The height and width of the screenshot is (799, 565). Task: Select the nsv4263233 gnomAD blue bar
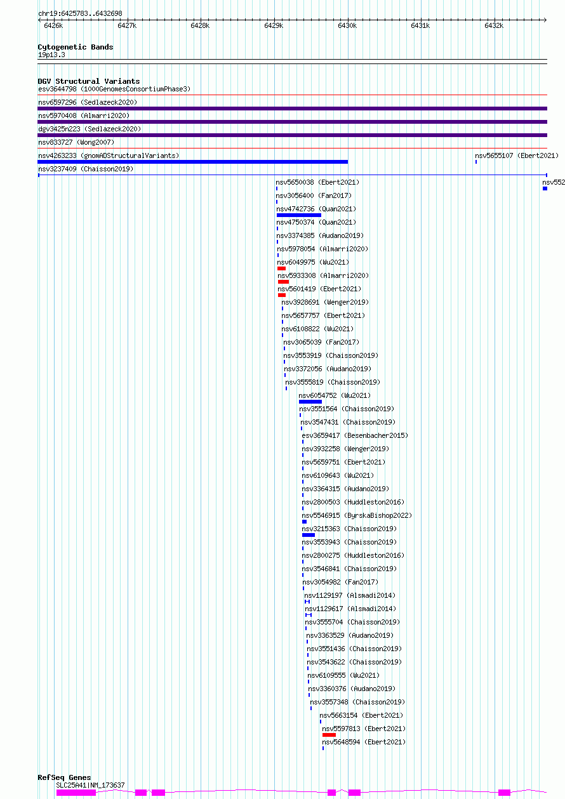point(193,162)
